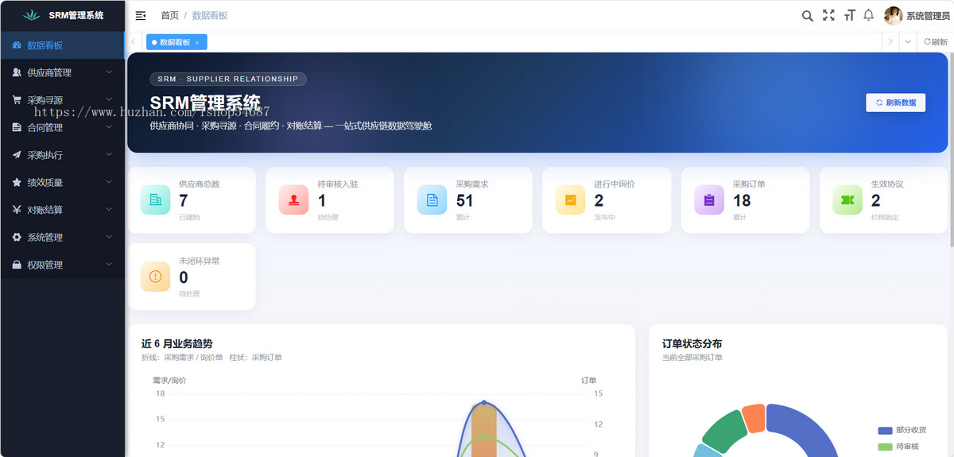
Task: Expand the 系统管理 menu chevron
Action: pos(109,236)
